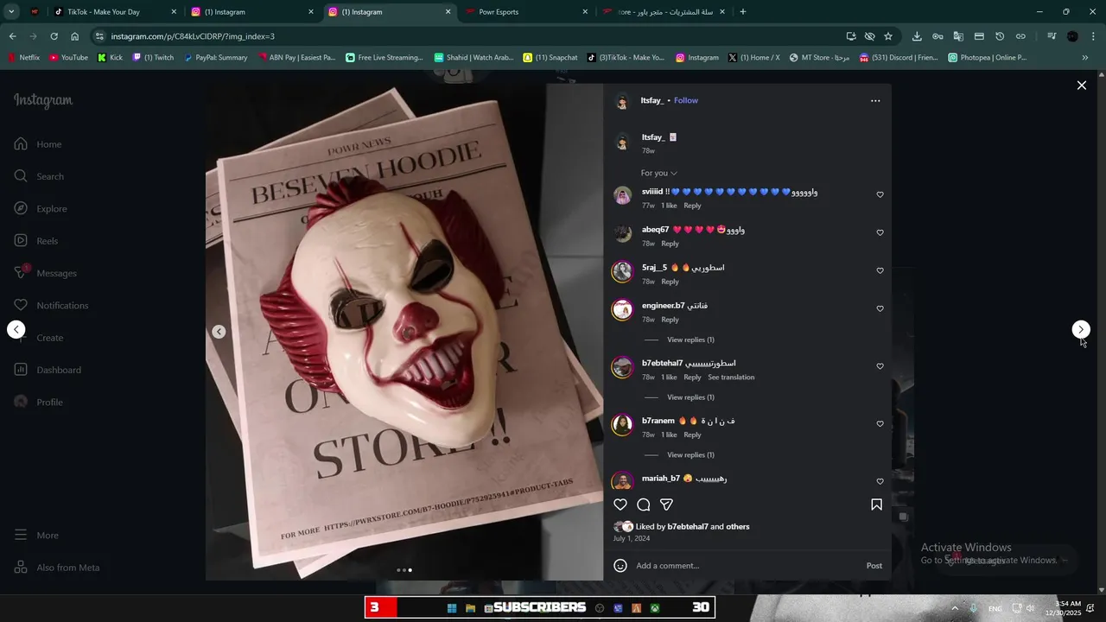Show hidden system tray icons
Viewport: 1106px width, 622px height.
click(x=955, y=608)
